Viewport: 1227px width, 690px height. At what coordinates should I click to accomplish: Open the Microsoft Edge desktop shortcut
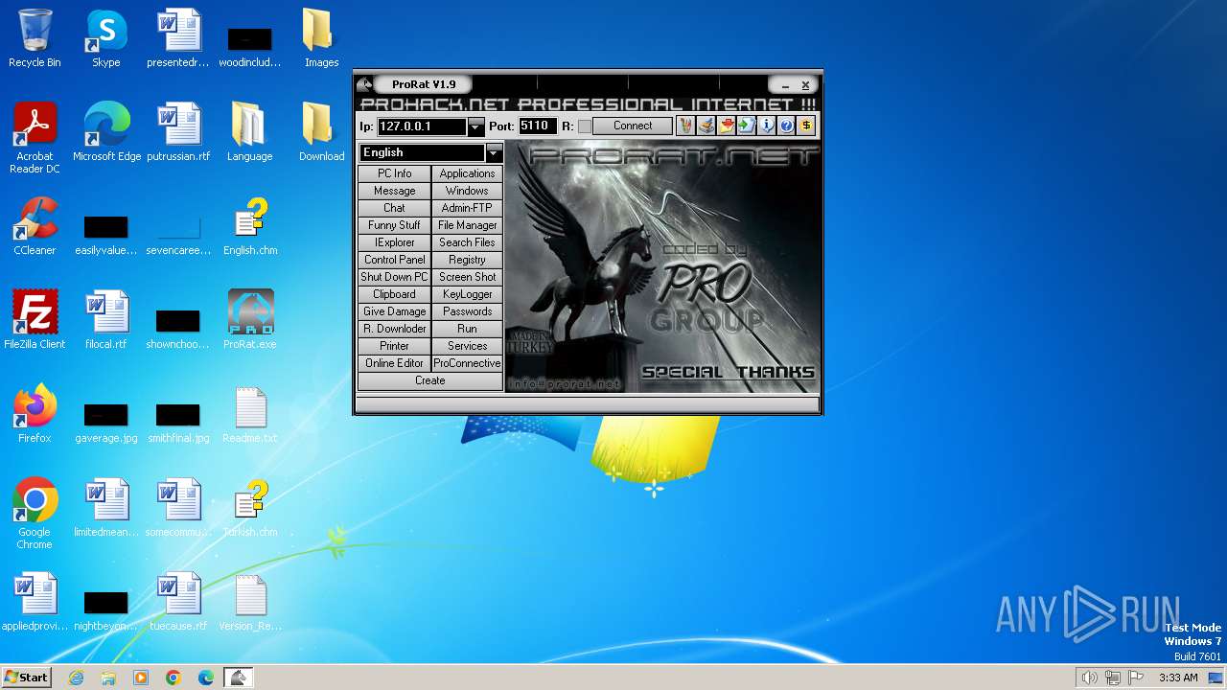pyautogui.click(x=106, y=132)
